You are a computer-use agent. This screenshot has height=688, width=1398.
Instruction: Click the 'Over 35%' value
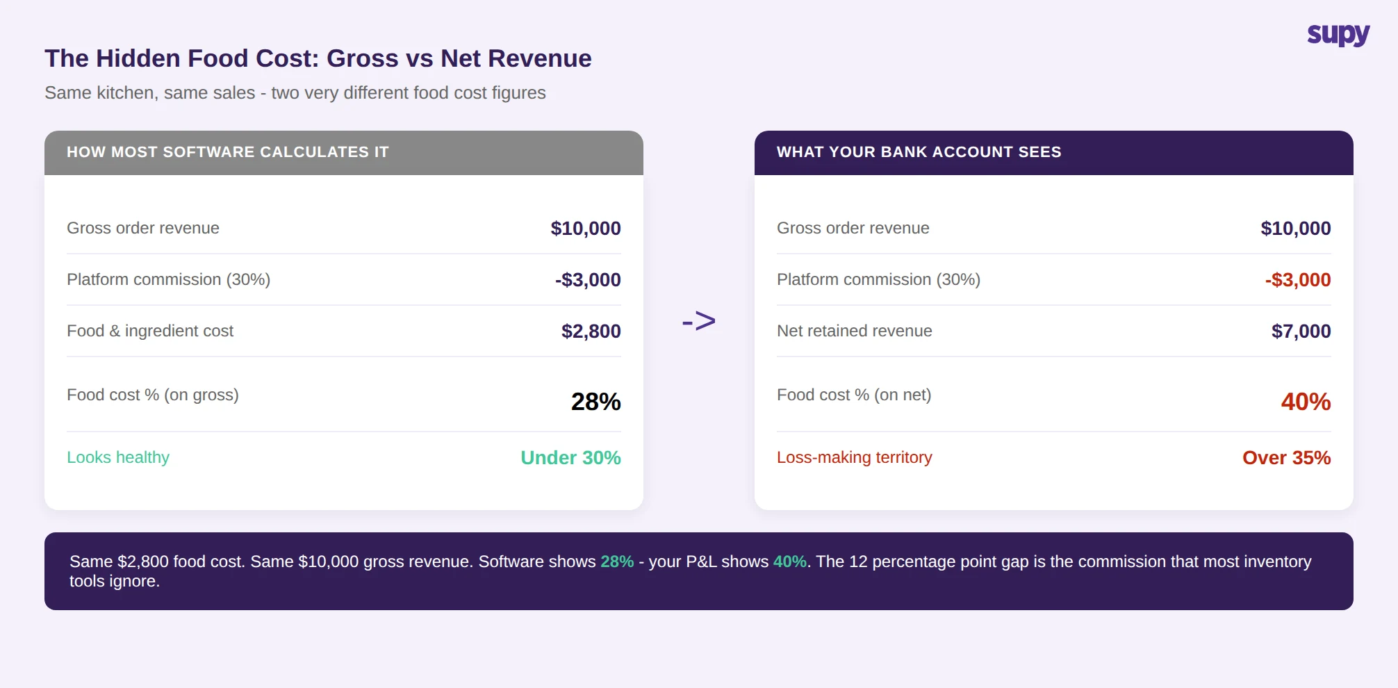pyautogui.click(x=1287, y=457)
